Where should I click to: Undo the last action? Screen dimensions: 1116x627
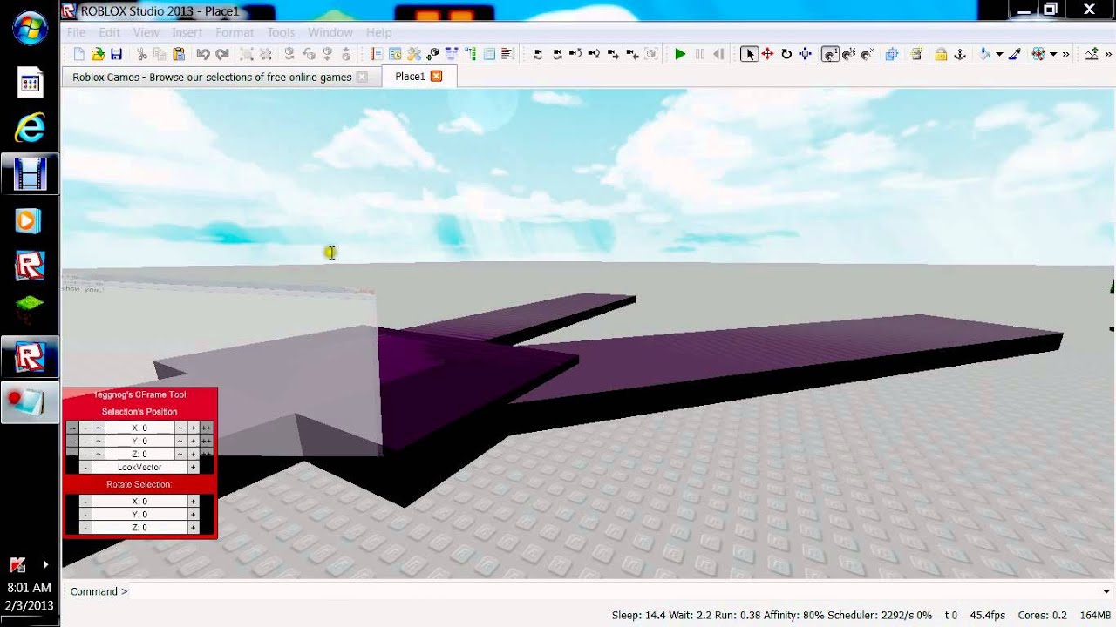(x=203, y=54)
